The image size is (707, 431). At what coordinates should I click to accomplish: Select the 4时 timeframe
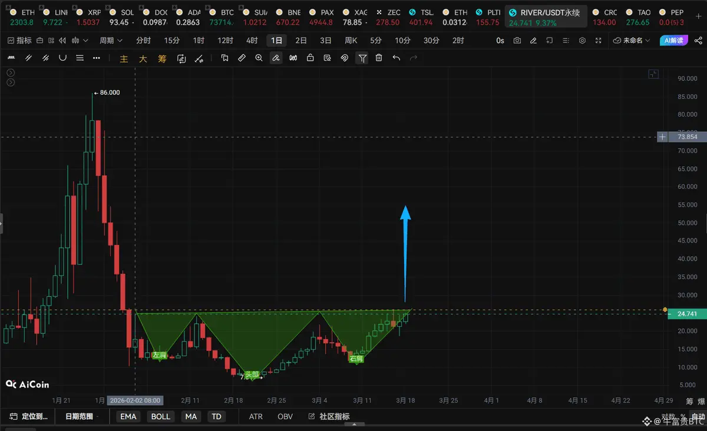(x=252, y=41)
